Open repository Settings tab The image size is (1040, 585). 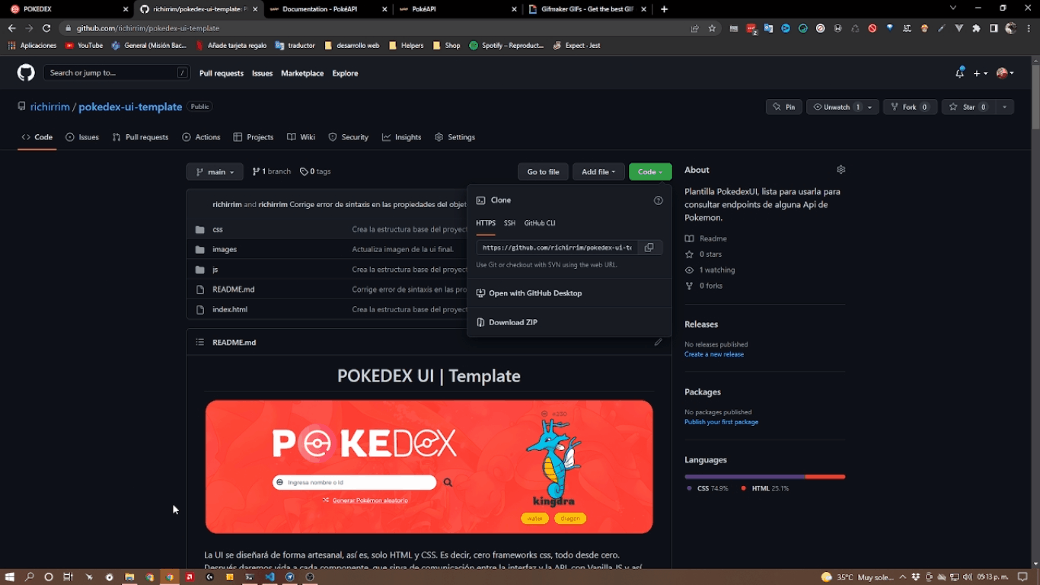[x=455, y=137]
